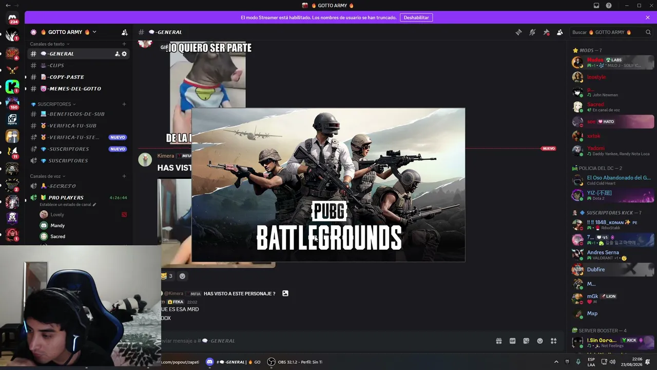Viewport: 657px width, 370px height.
Task: Join PRO PLAYERS voice channel
Action: point(79,198)
